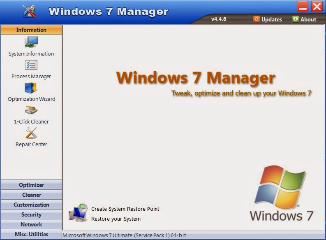Click the green About info icon
This screenshot has height=240, width=326.
click(296, 19)
